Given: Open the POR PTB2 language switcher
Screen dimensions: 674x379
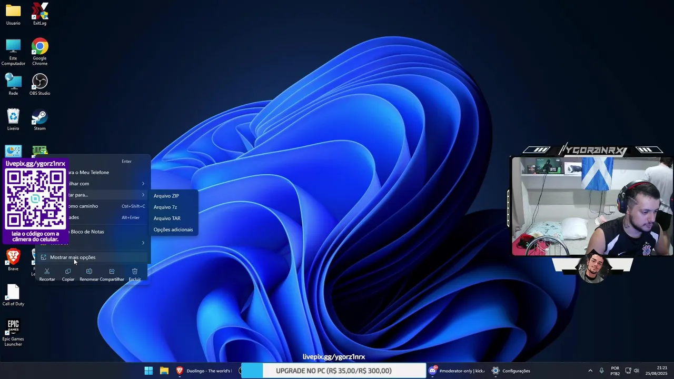Looking at the screenshot, I should [x=615, y=371].
